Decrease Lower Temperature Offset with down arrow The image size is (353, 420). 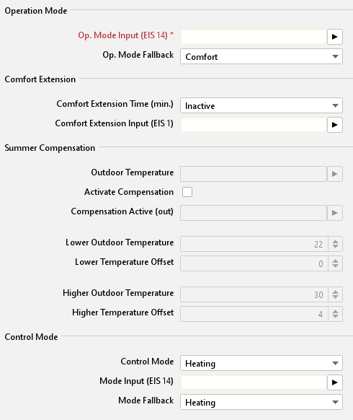tap(336, 266)
